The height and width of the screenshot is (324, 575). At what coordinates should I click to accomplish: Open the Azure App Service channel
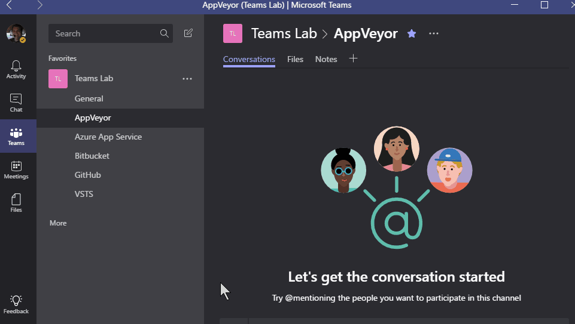(x=108, y=137)
